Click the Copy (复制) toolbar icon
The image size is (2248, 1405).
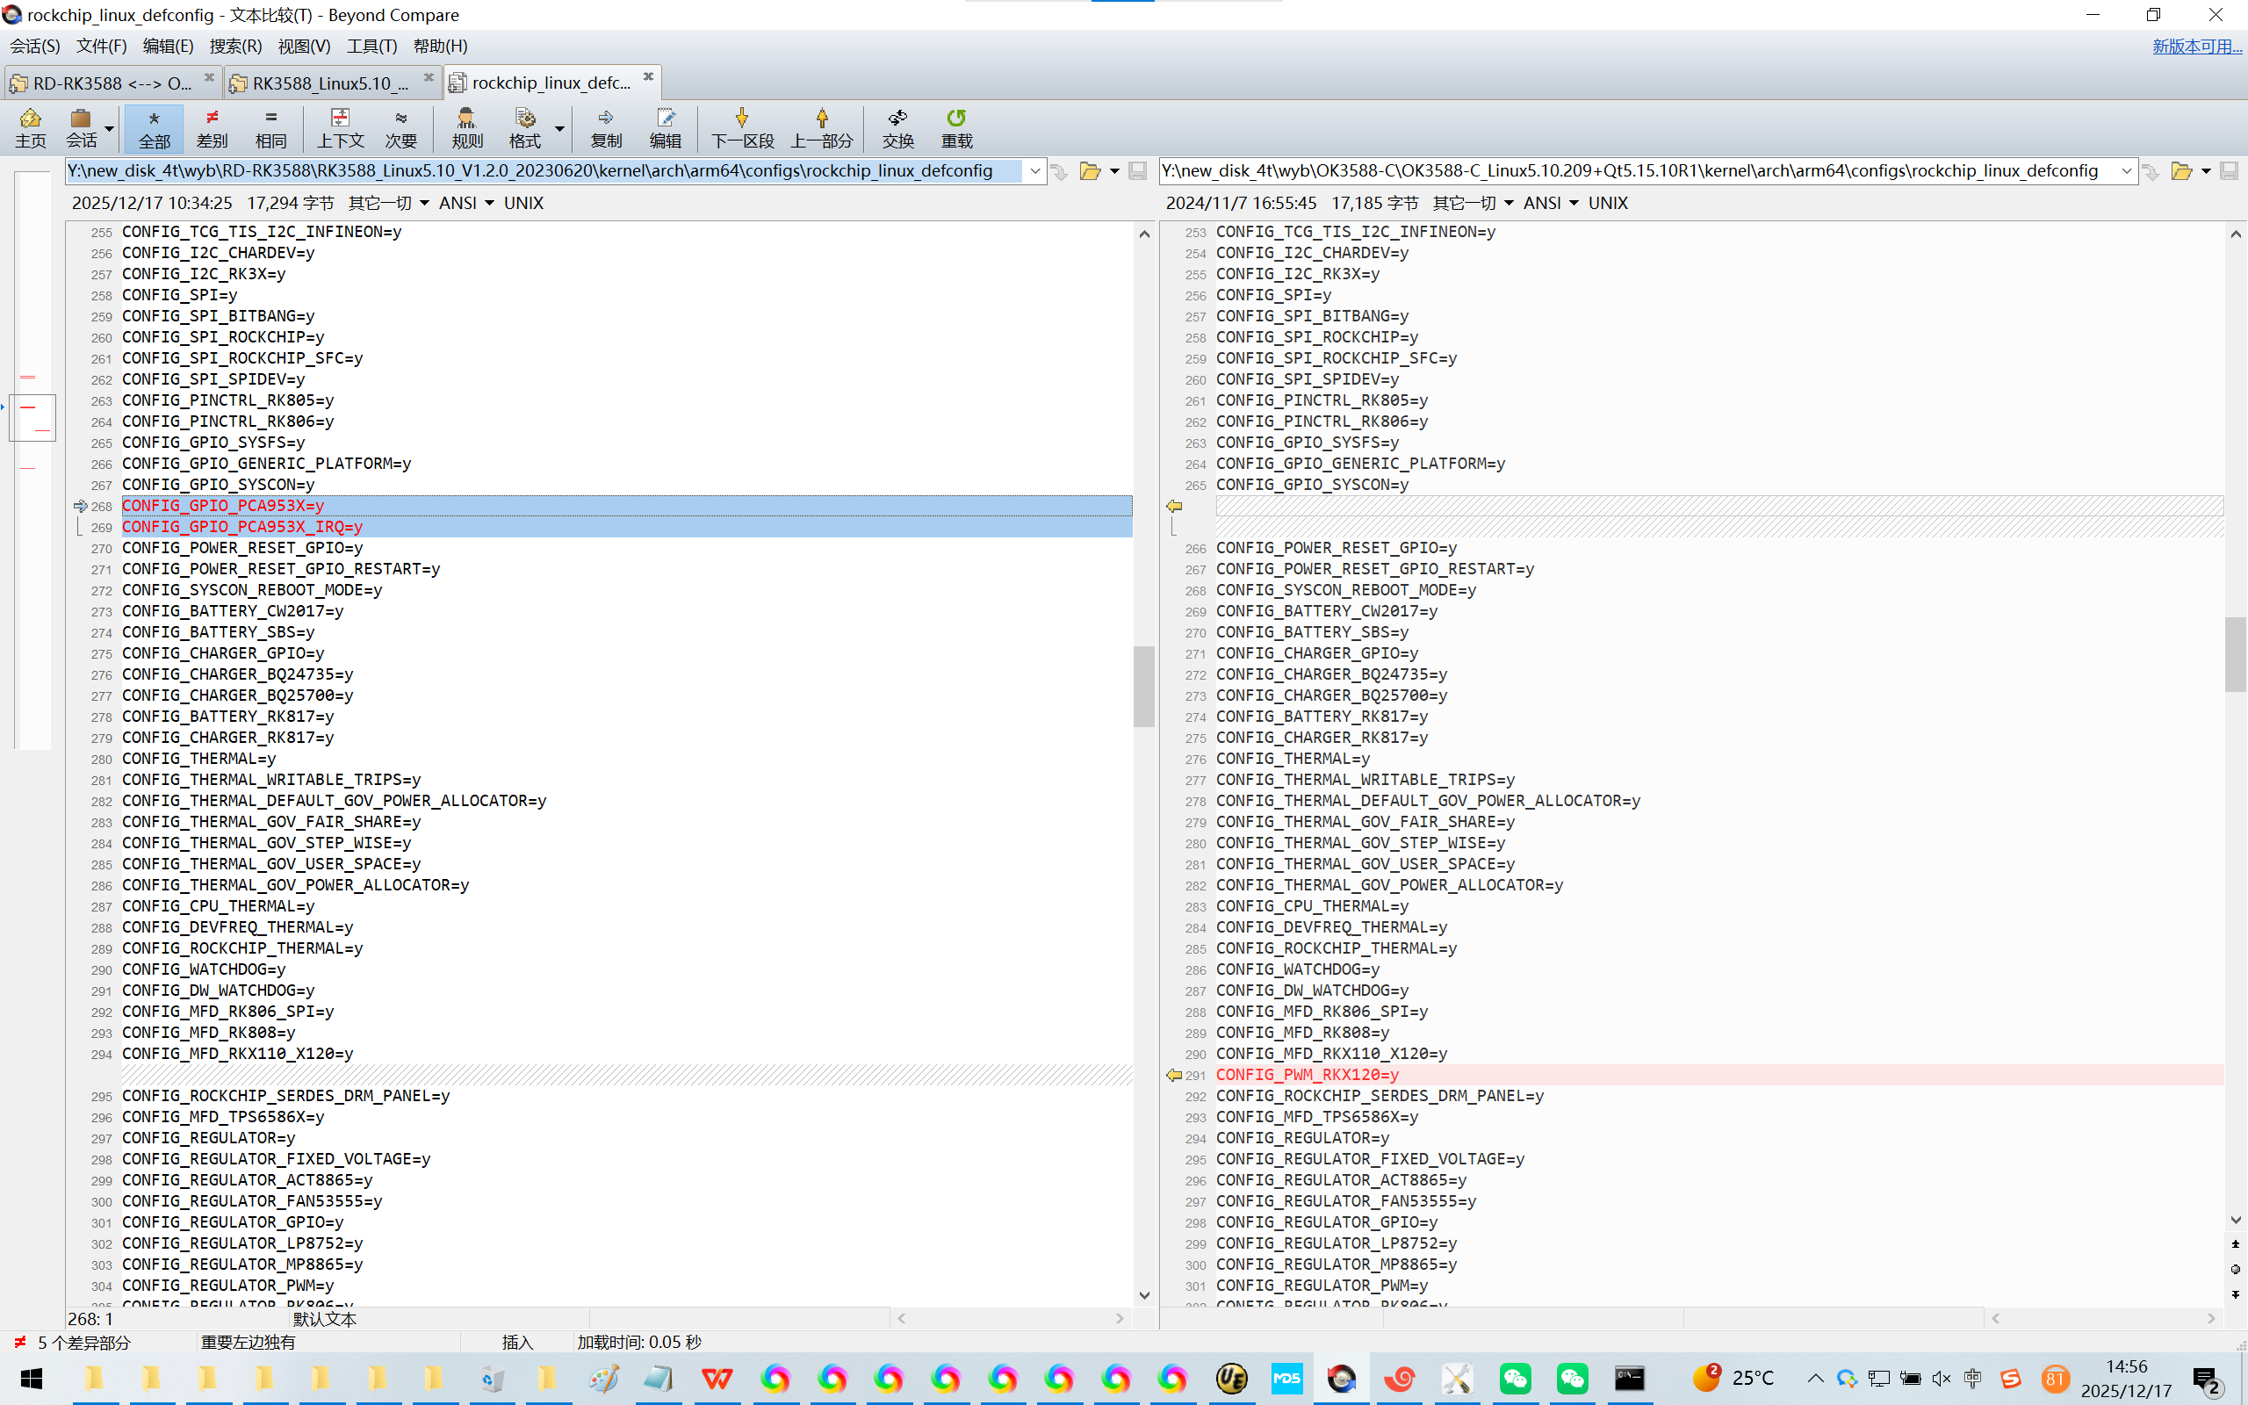(606, 127)
